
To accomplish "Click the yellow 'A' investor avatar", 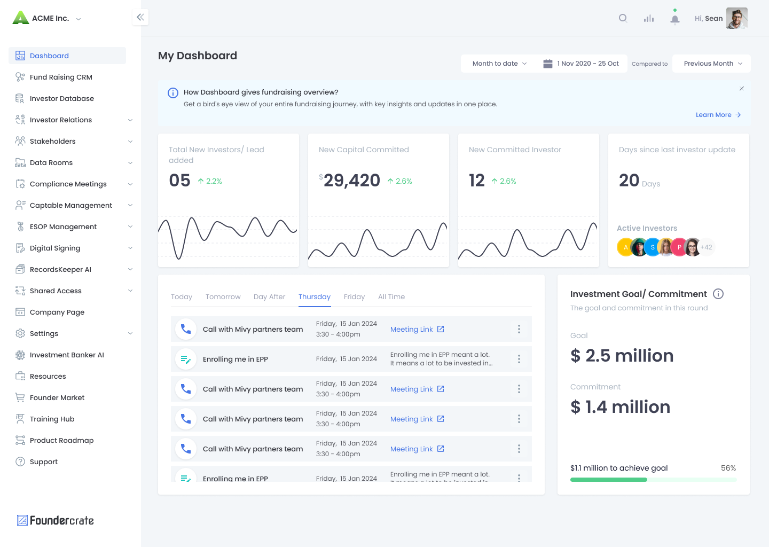I will 625,247.
